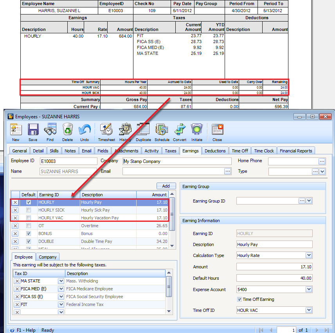Remove the MA STATE tax row
335x333 pixels.
(x=17, y=281)
